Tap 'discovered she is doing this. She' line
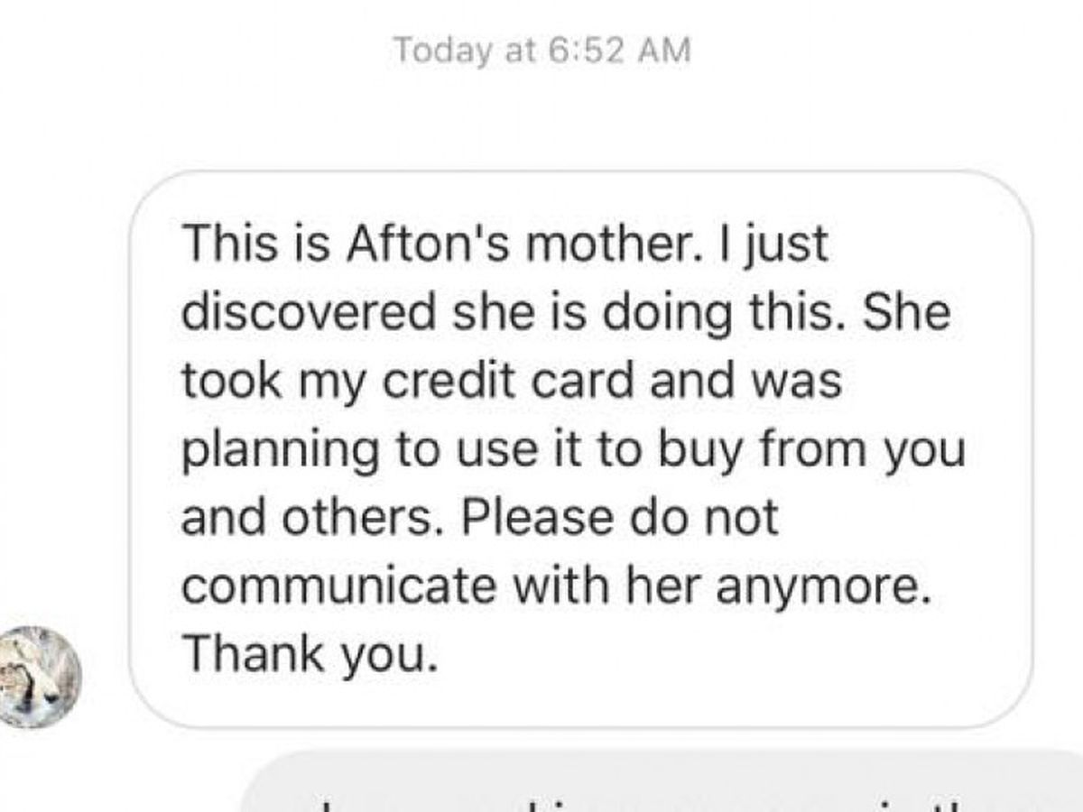 [566, 312]
